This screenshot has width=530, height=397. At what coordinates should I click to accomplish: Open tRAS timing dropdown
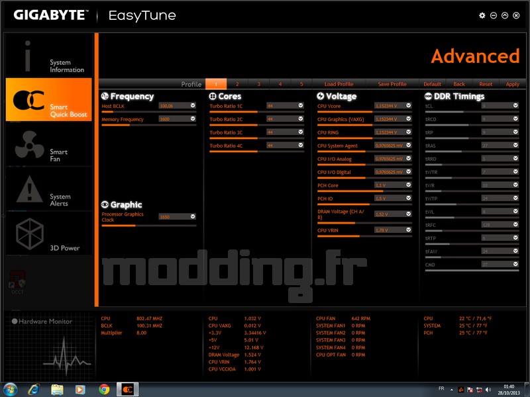[x=515, y=145]
